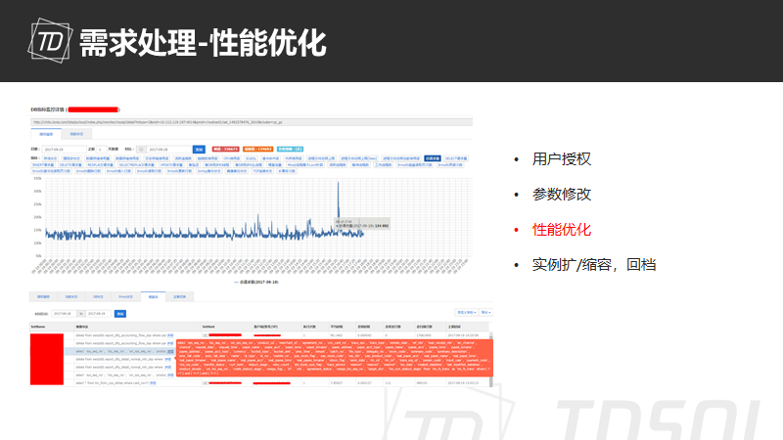This screenshot has height=440, width=783.
Task: Click the red max value badge 336673
Action: coord(225,150)
